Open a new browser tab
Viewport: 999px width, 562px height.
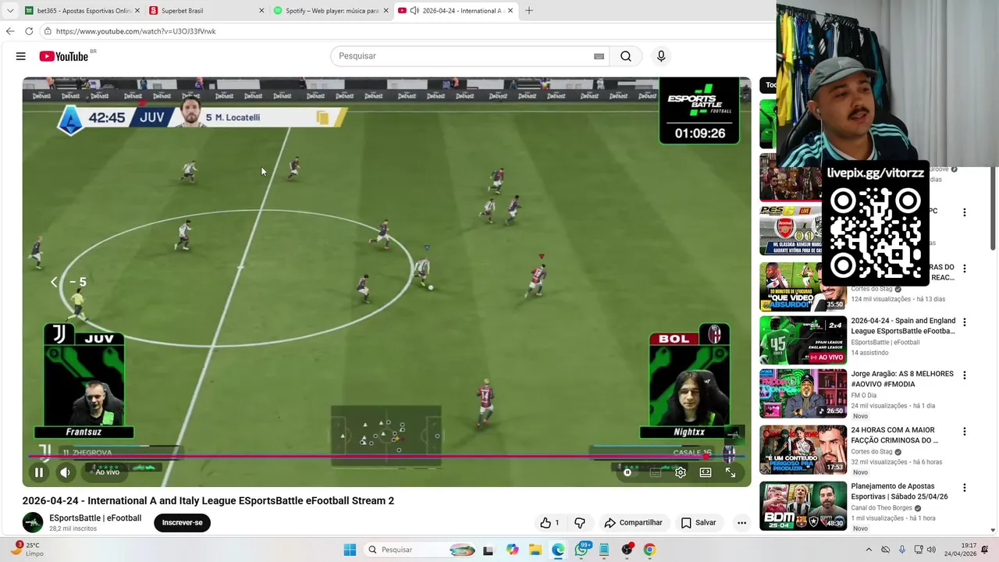pyautogui.click(x=529, y=11)
